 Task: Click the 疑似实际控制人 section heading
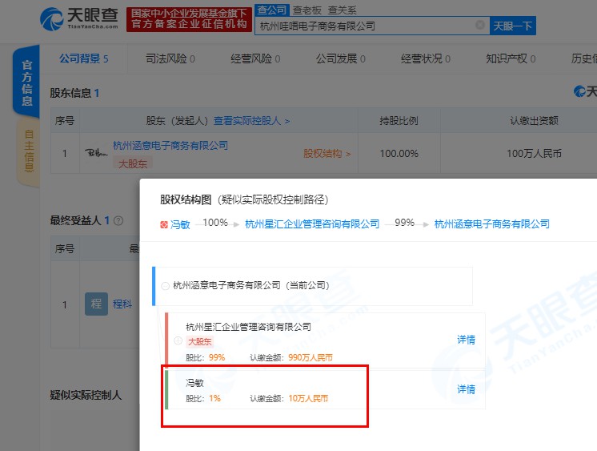(x=86, y=395)
